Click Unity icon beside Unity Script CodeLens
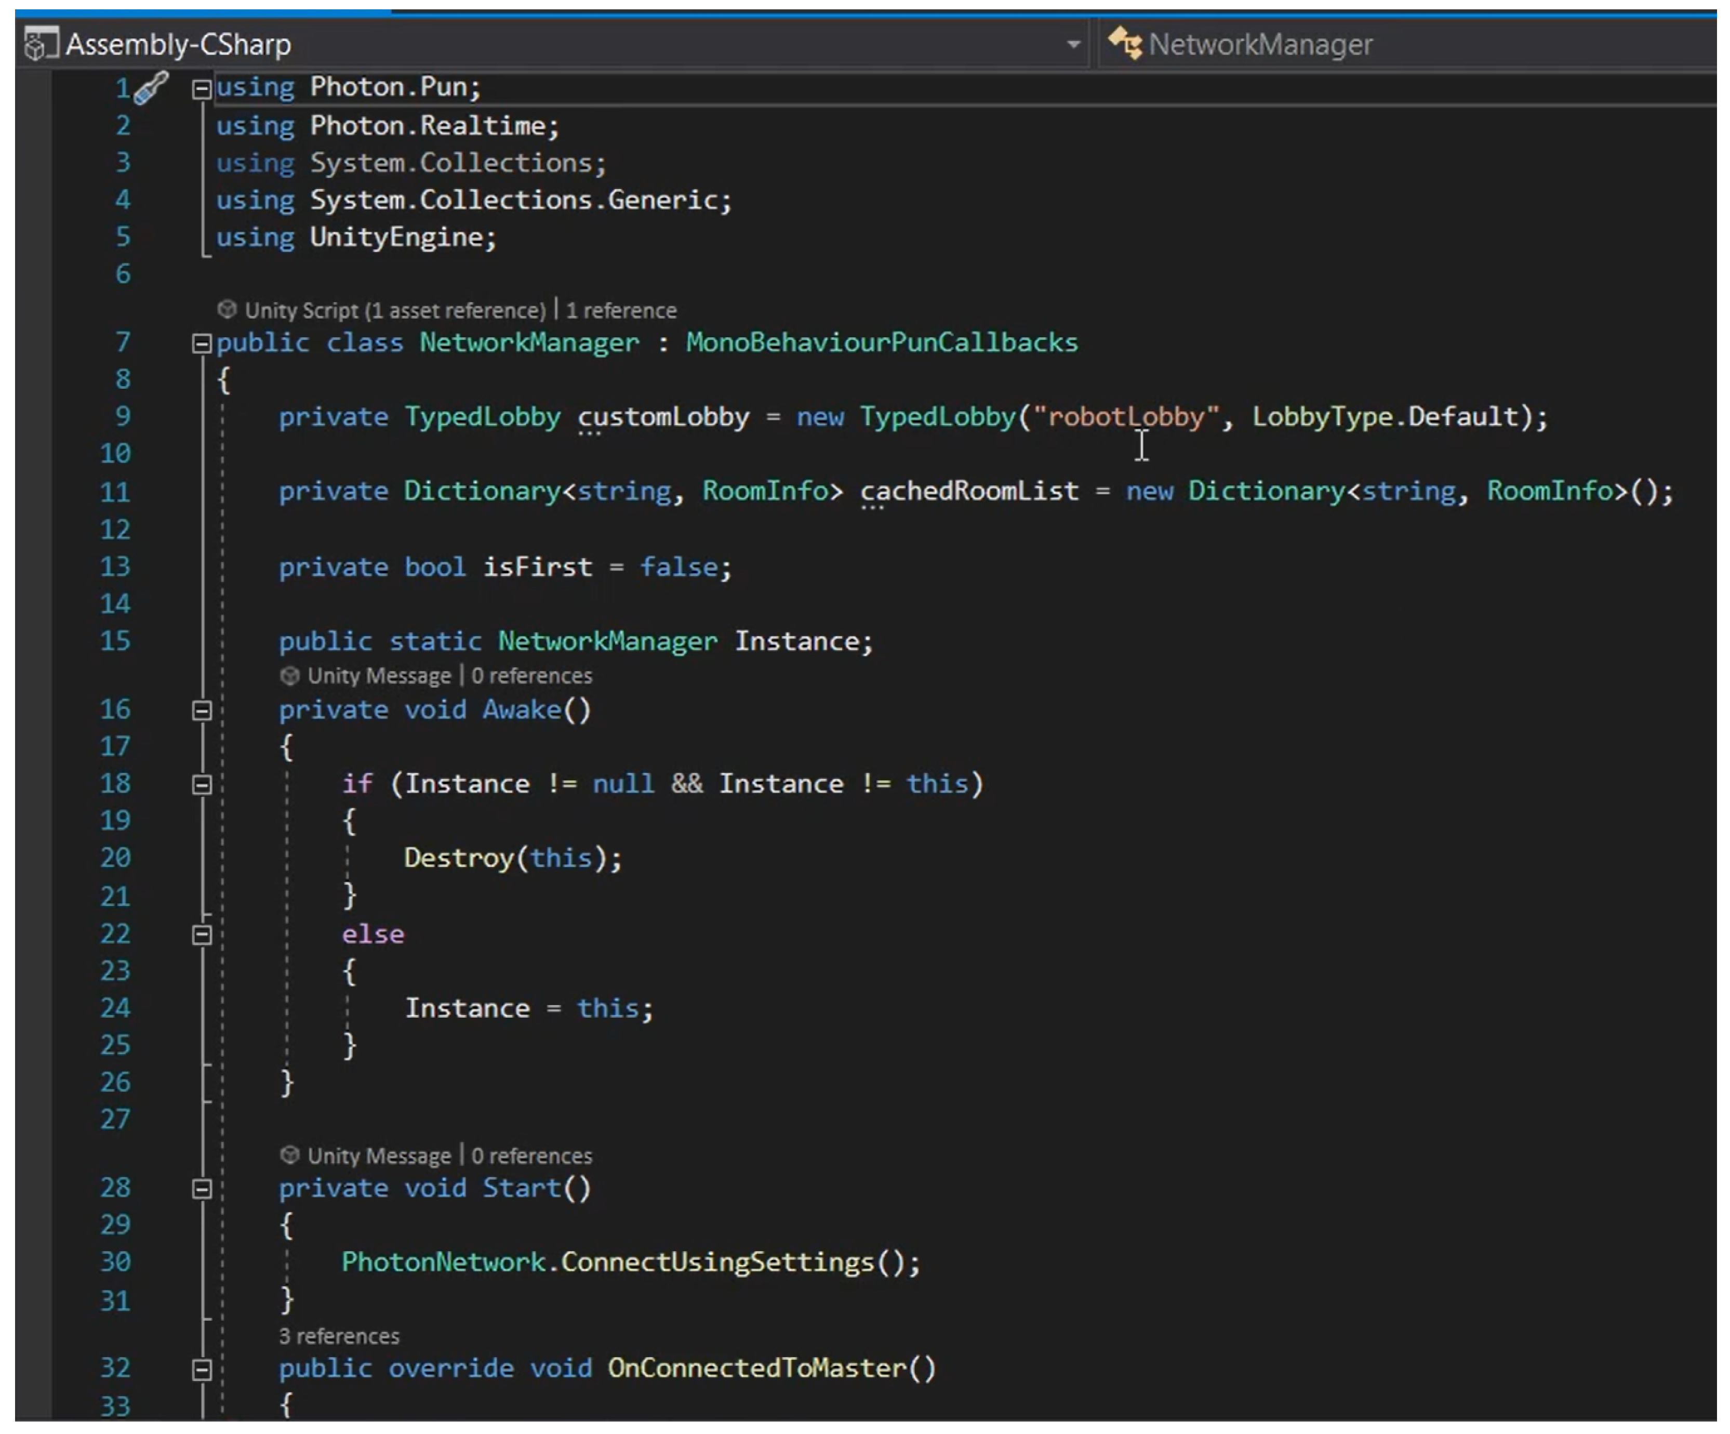 point(227,309)
